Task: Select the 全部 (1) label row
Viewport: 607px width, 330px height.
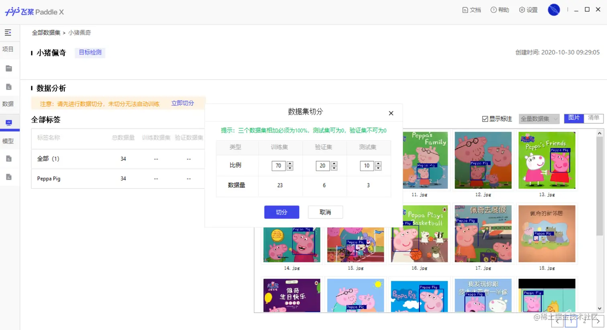Action: tap(118, 159)
